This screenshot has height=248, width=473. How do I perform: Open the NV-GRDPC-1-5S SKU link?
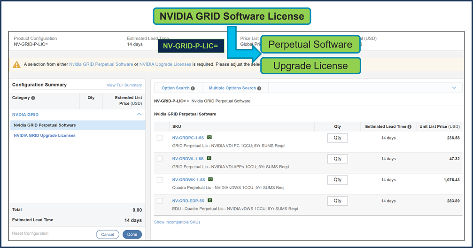188,138
